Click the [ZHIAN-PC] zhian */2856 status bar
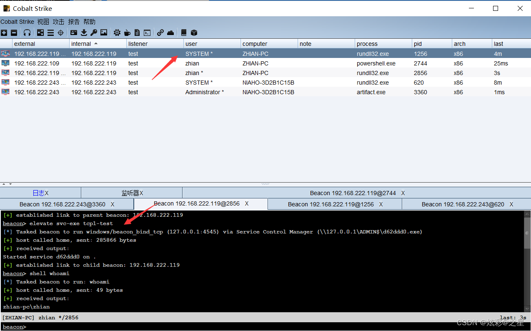The image size is (531, 331). (x=265, y=318)
